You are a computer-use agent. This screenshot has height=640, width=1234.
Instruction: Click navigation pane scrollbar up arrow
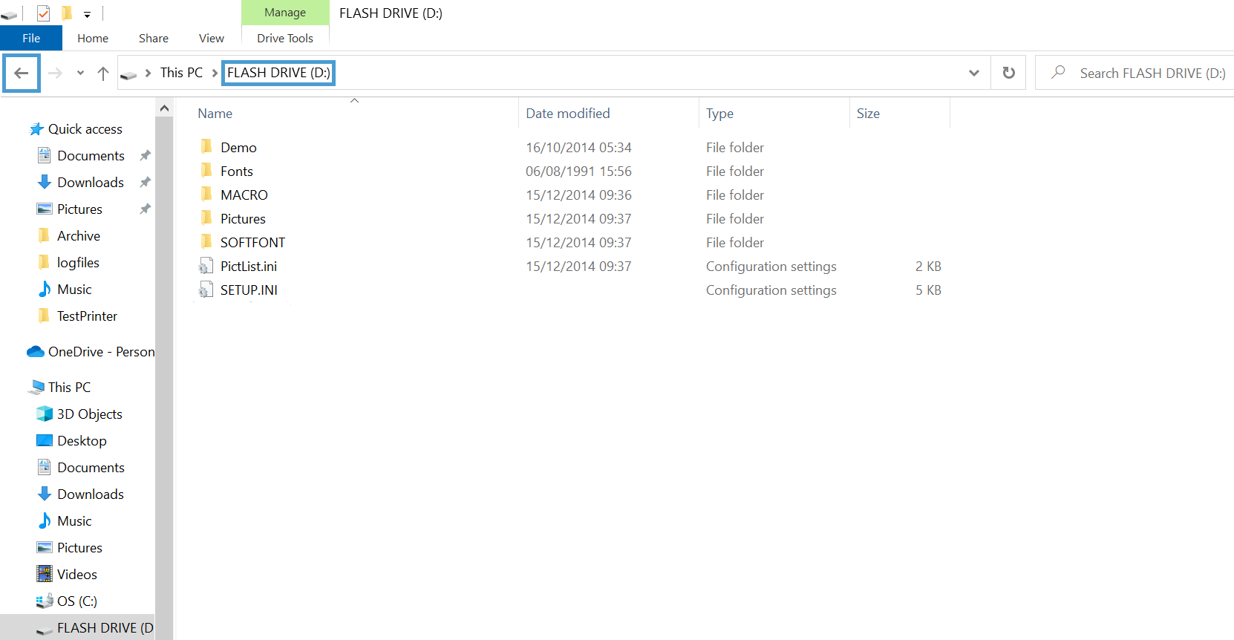pos(164,108)
